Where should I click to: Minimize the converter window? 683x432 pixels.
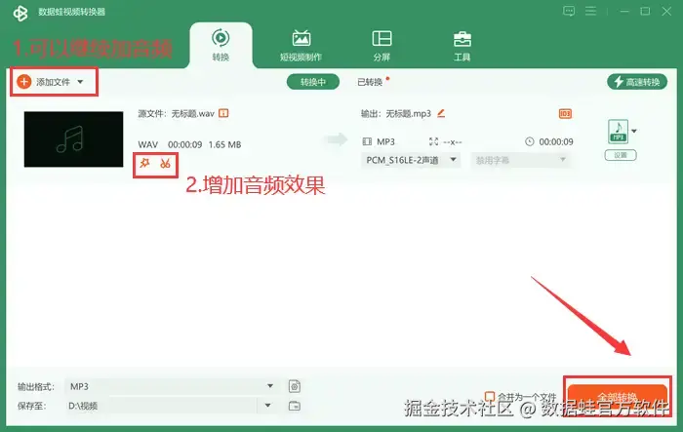point(624,12)
